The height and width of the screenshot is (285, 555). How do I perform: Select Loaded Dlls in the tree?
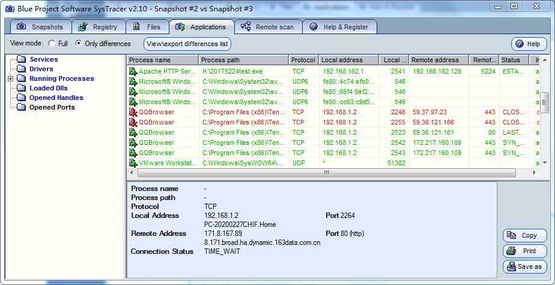[48, 88]
